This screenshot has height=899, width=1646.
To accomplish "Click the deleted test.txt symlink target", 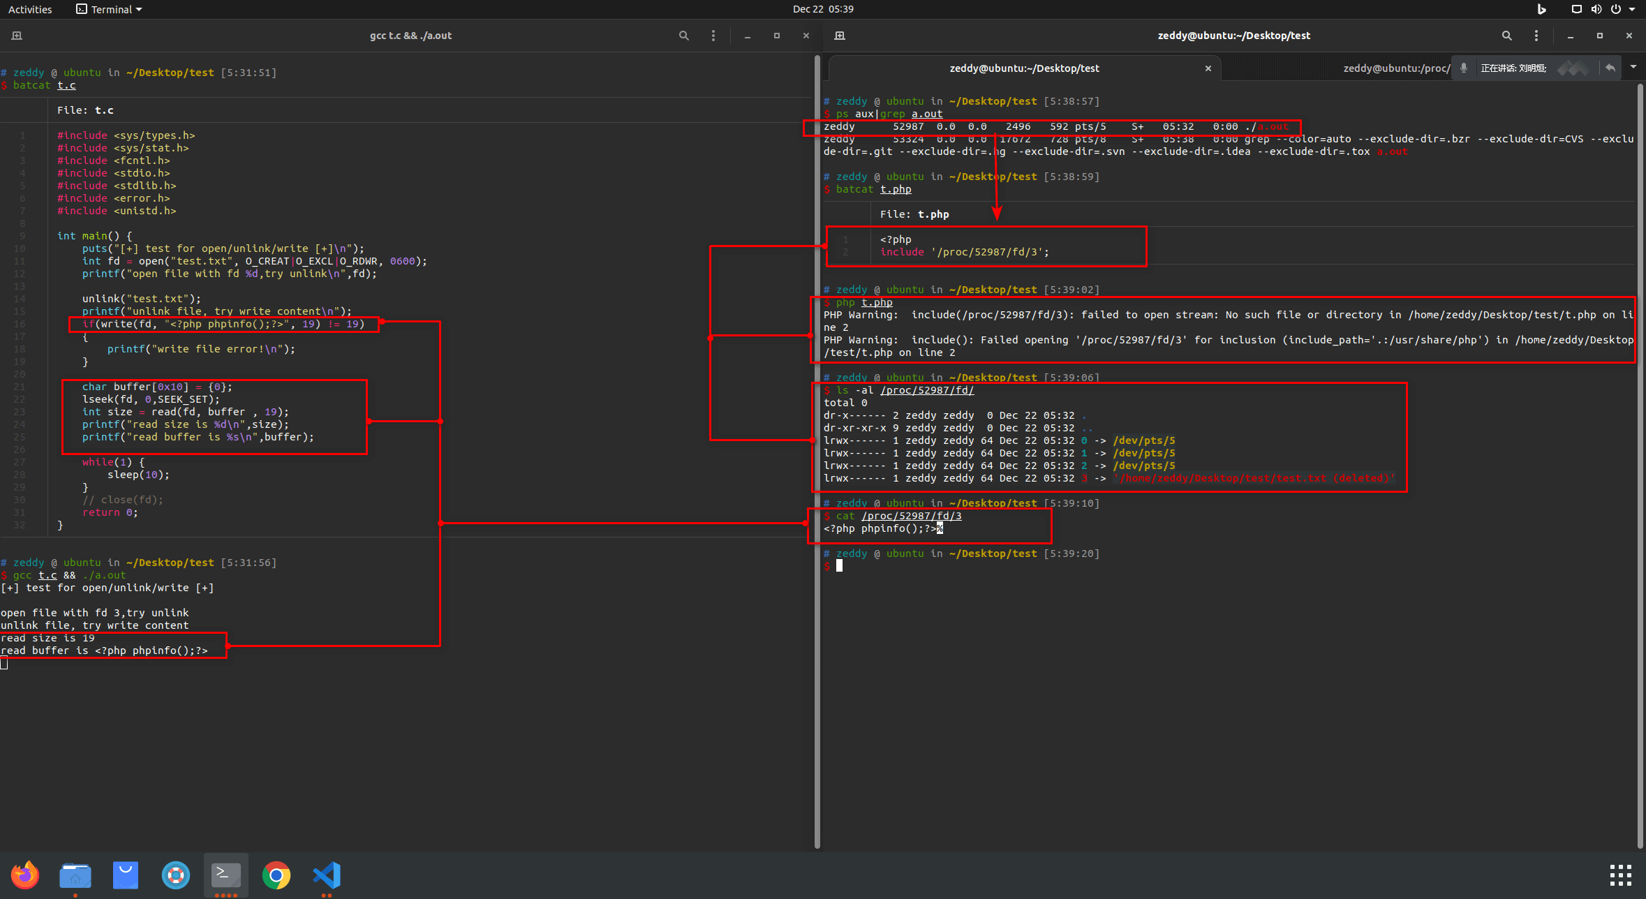I will (x=1254, y=478).
